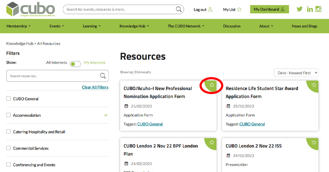Check the CUBO General filter

click(x=8, y=98)
